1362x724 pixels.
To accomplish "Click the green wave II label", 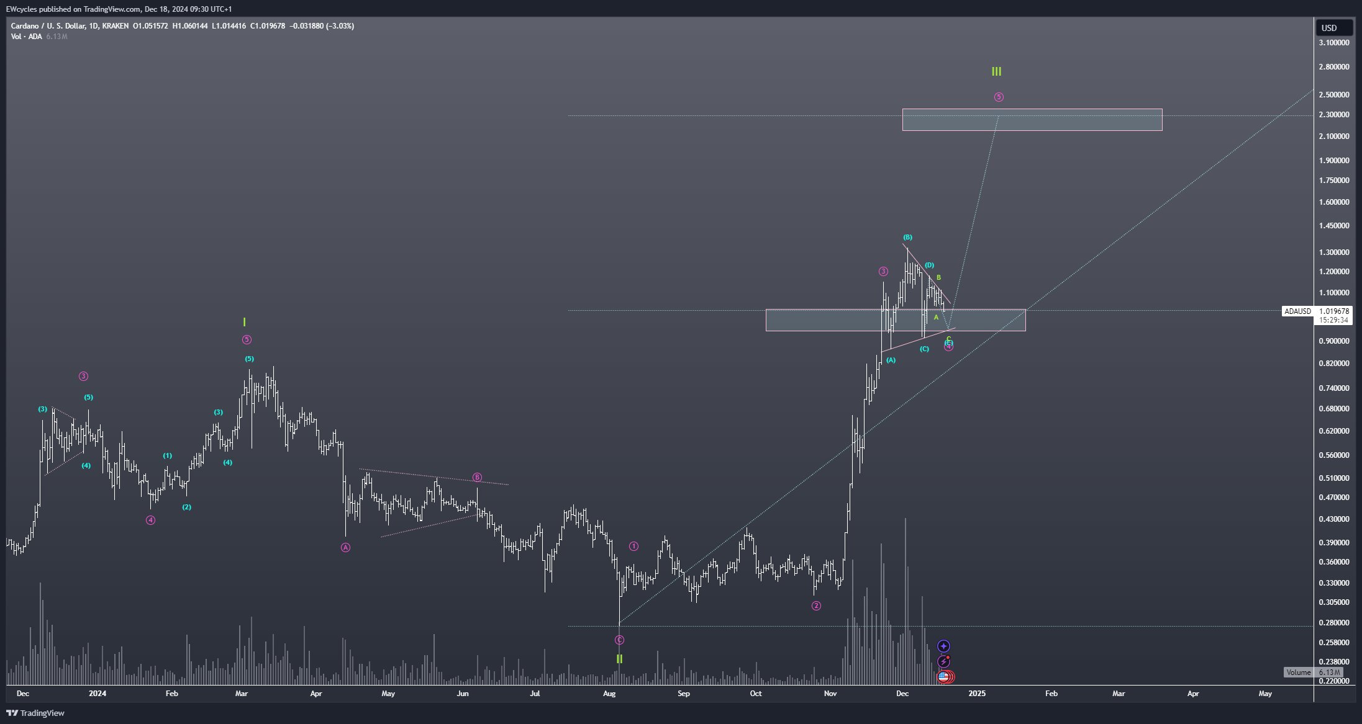I will pos(619,659).
